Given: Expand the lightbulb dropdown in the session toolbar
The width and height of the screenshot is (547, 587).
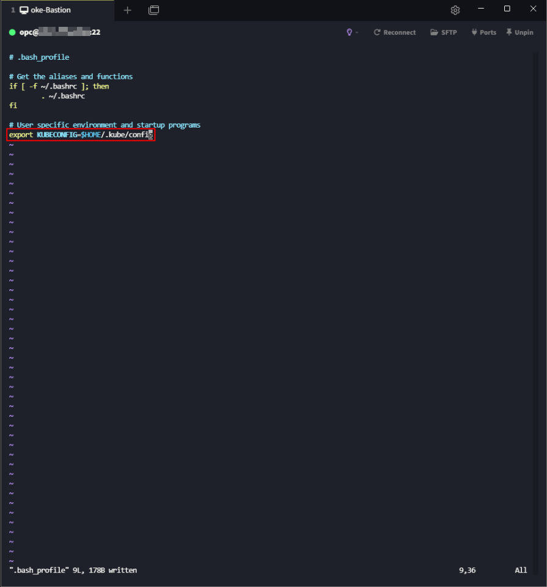Looking at the screenshot, I should (352, 32).
